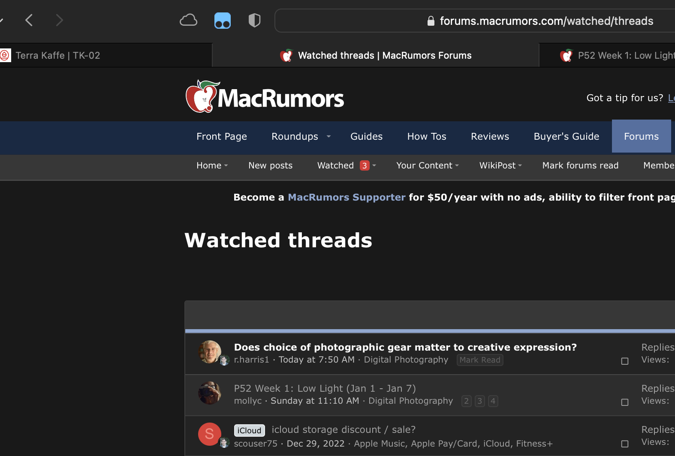
Task: Open the photographic gear creative expression thread
Action: click(405, 347)
